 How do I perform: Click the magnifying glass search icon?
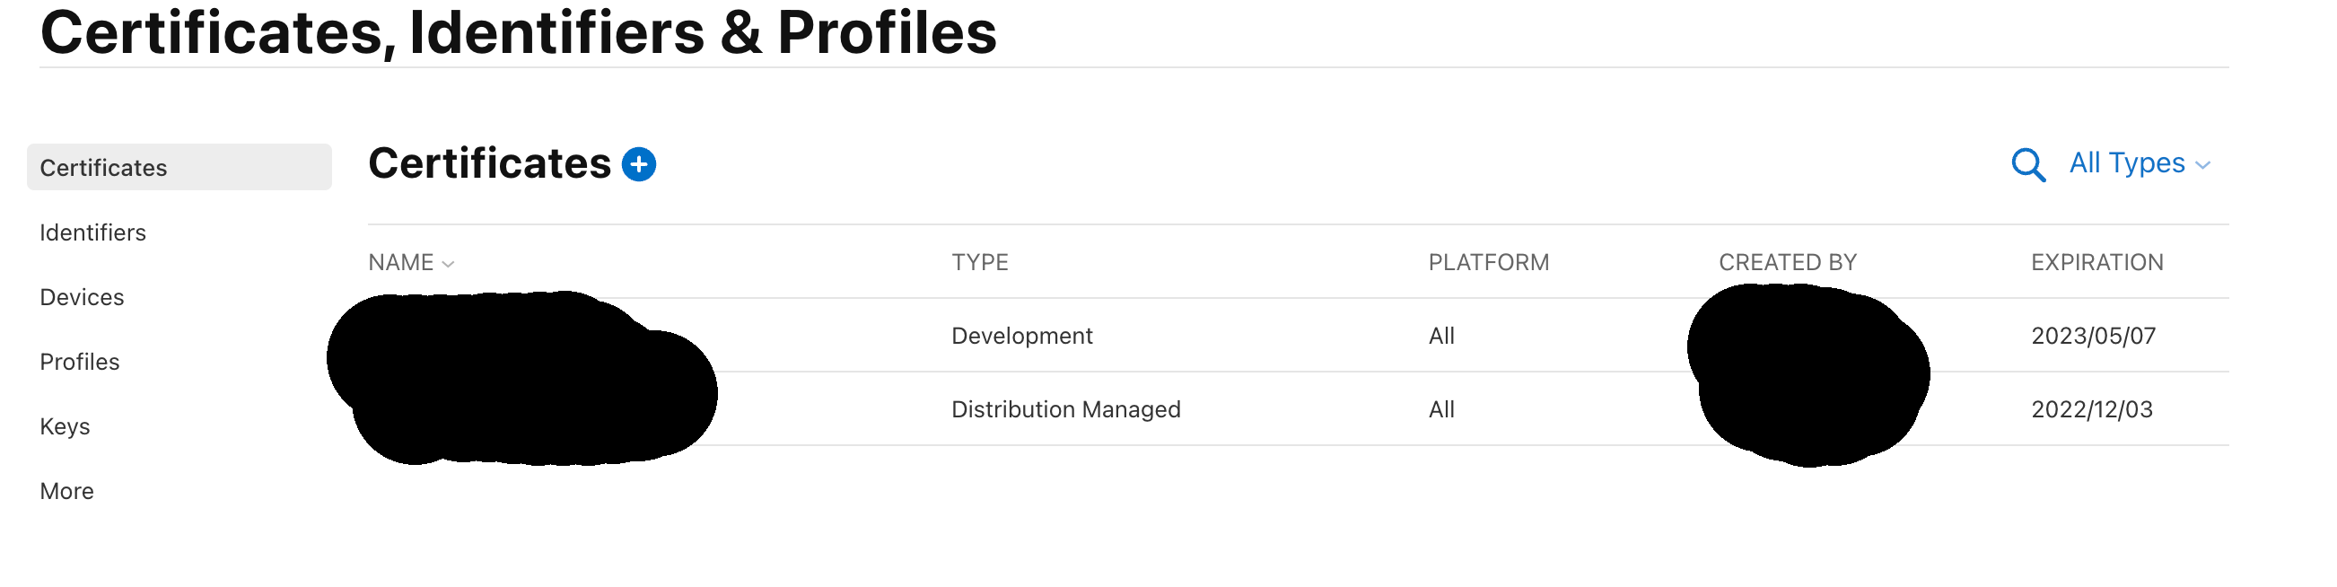tap(2027, 165)
